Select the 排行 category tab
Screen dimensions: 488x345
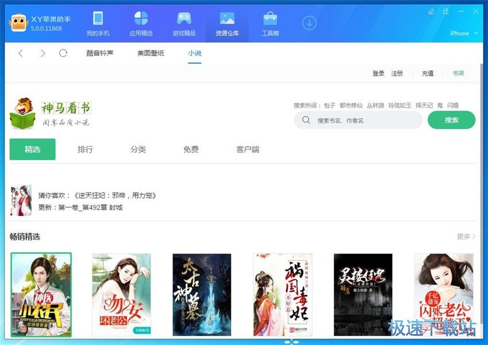[86, 149]
